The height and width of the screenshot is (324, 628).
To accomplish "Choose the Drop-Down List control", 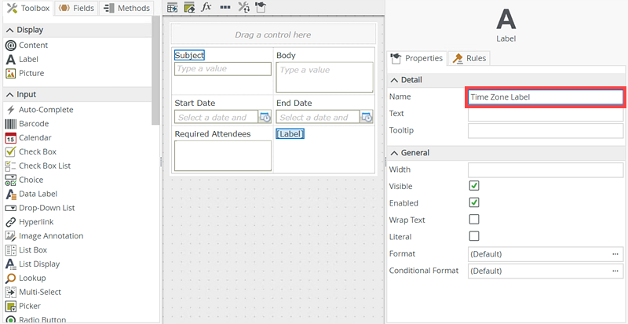I will (x=46, y=208).
